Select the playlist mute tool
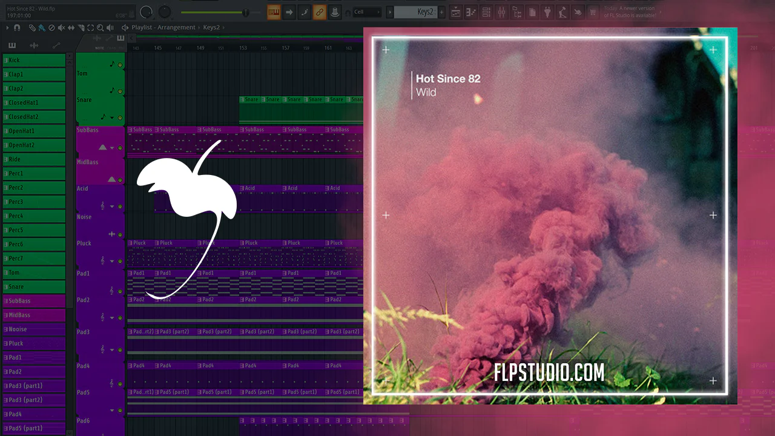Viewport: 775px width, 436px height. [x=61, y=28]
